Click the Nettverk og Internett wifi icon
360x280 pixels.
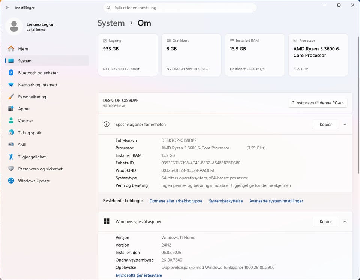(11, 85)
